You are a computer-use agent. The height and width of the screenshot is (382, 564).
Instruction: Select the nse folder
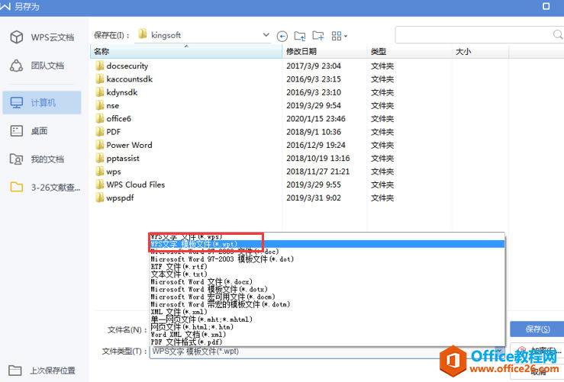click(x=107, y=106)
